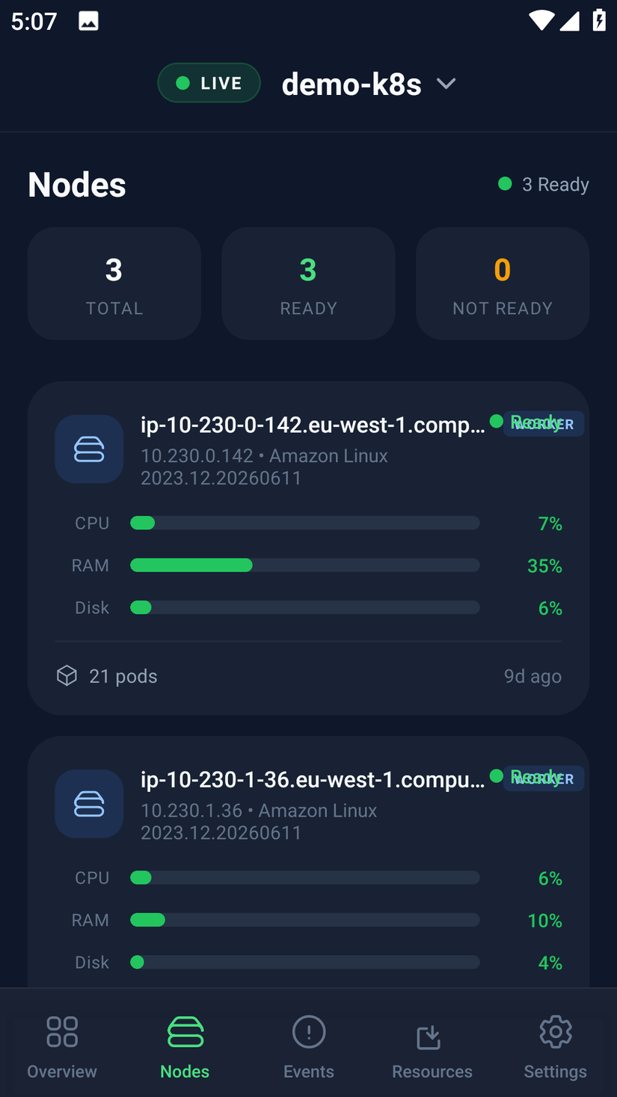Select the NOT READY nodes stat card
Viewport: 617px width, 1097px height.
coord(503,283)
